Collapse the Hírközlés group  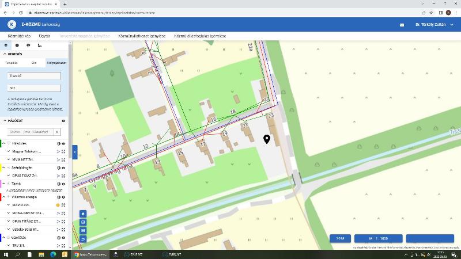[4, 143]
